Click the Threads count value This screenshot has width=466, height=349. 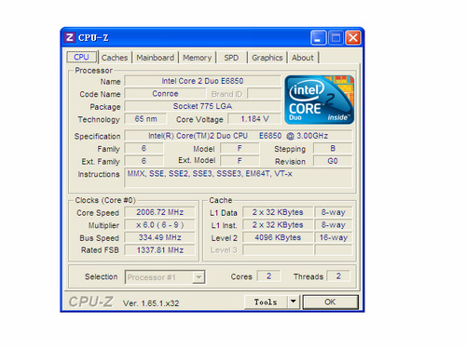[338, 276]
